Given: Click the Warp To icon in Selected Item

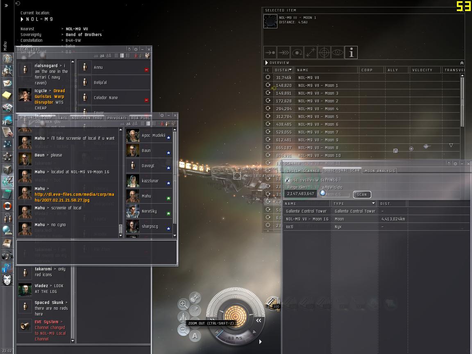Looking at the screenshot, I should tap(284, 52).
